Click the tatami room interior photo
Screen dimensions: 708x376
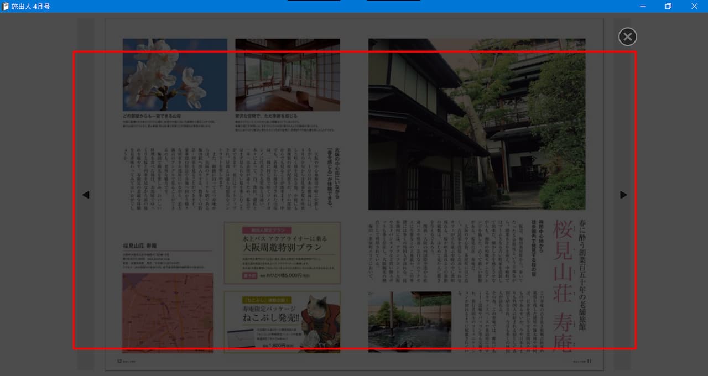[287, 74]
